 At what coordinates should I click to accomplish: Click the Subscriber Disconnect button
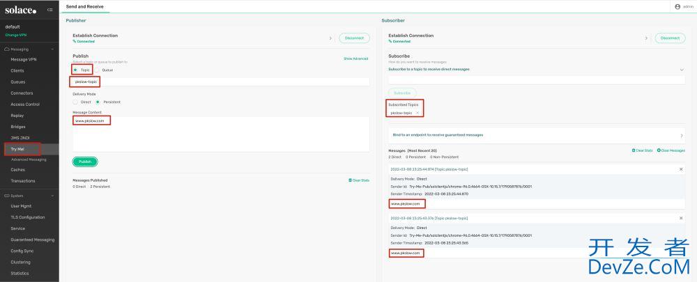670,38
